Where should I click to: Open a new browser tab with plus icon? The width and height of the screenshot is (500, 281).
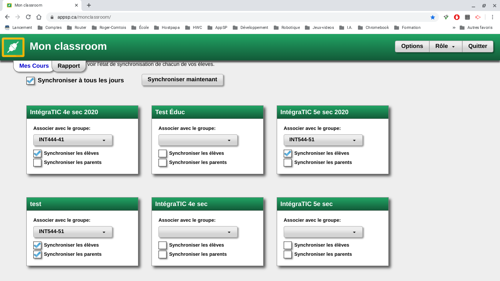(x=89, y=5)
